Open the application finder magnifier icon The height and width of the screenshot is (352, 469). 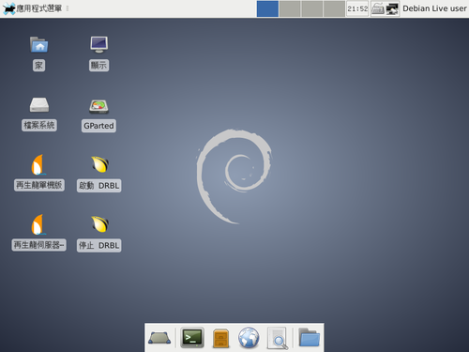(x=277, y=338)
